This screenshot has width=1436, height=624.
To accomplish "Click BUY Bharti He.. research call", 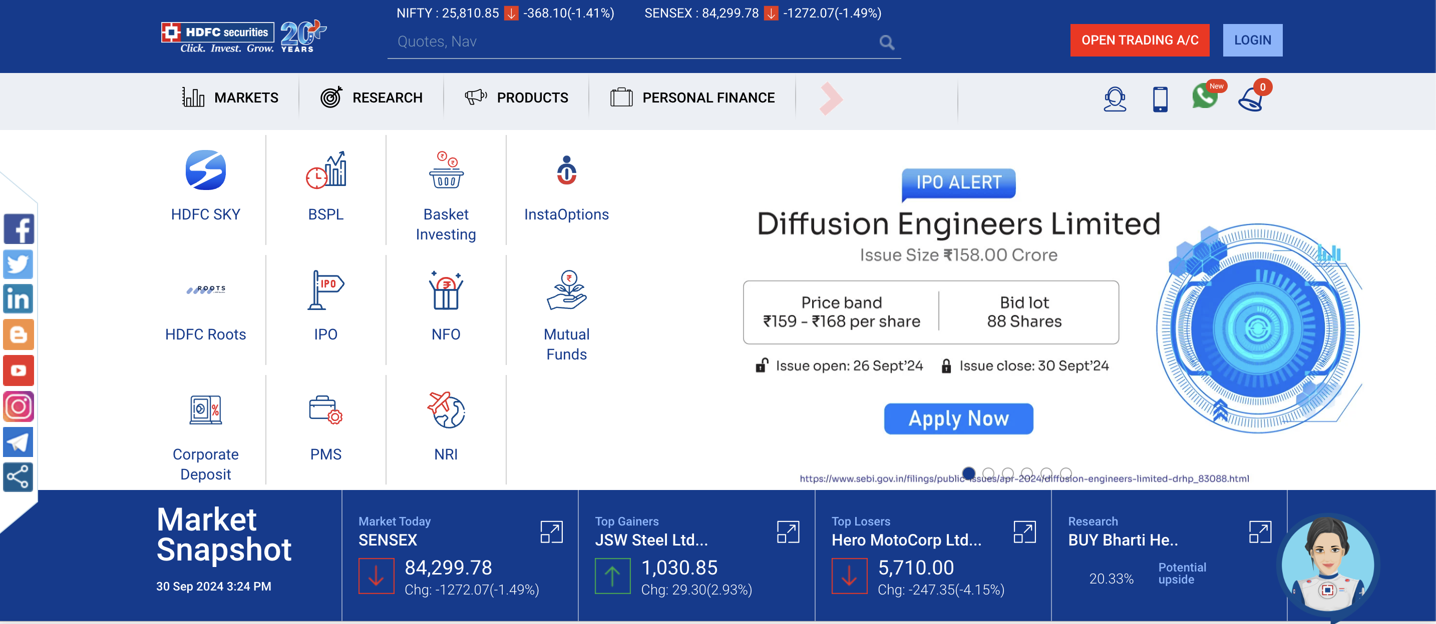I will coord(1123,540).
